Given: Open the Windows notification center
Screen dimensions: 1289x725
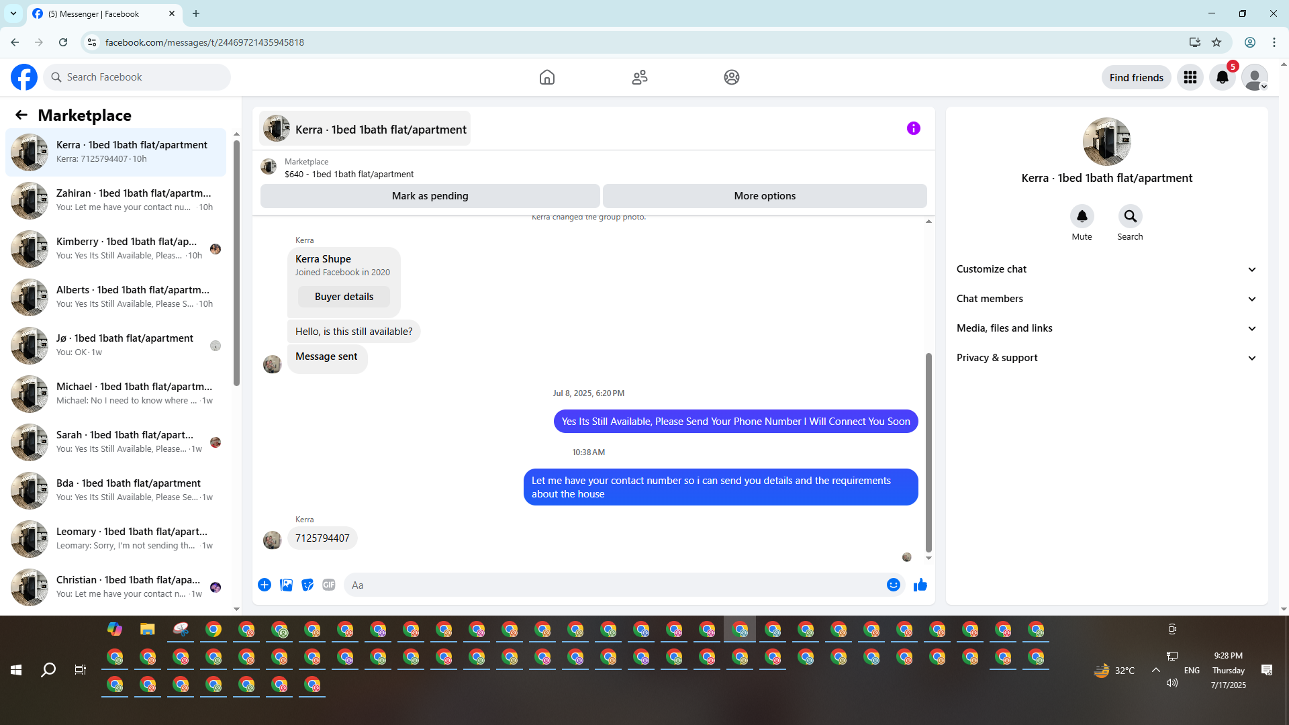Looking at the screenshot, I should click(1267, 670).
